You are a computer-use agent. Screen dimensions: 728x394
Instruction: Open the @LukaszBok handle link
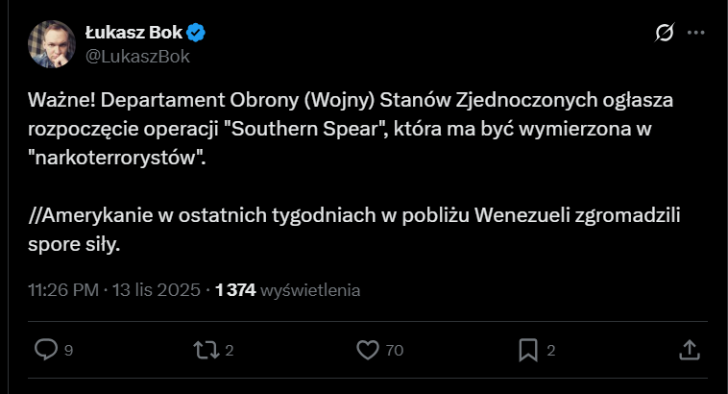(137, 56)
